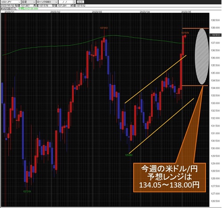222x208 pixels.
Task: Click the 検索 search button
Action: coord(81,2)
